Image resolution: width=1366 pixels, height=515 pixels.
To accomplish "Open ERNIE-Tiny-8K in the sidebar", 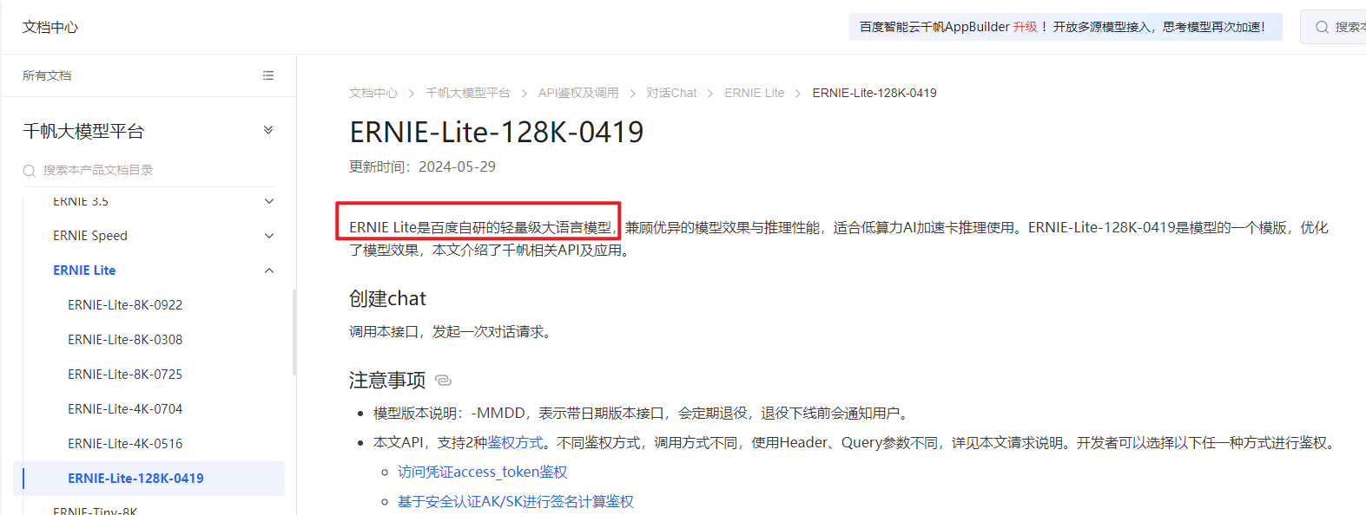I will pyautogui.click(x=95, y=511).
